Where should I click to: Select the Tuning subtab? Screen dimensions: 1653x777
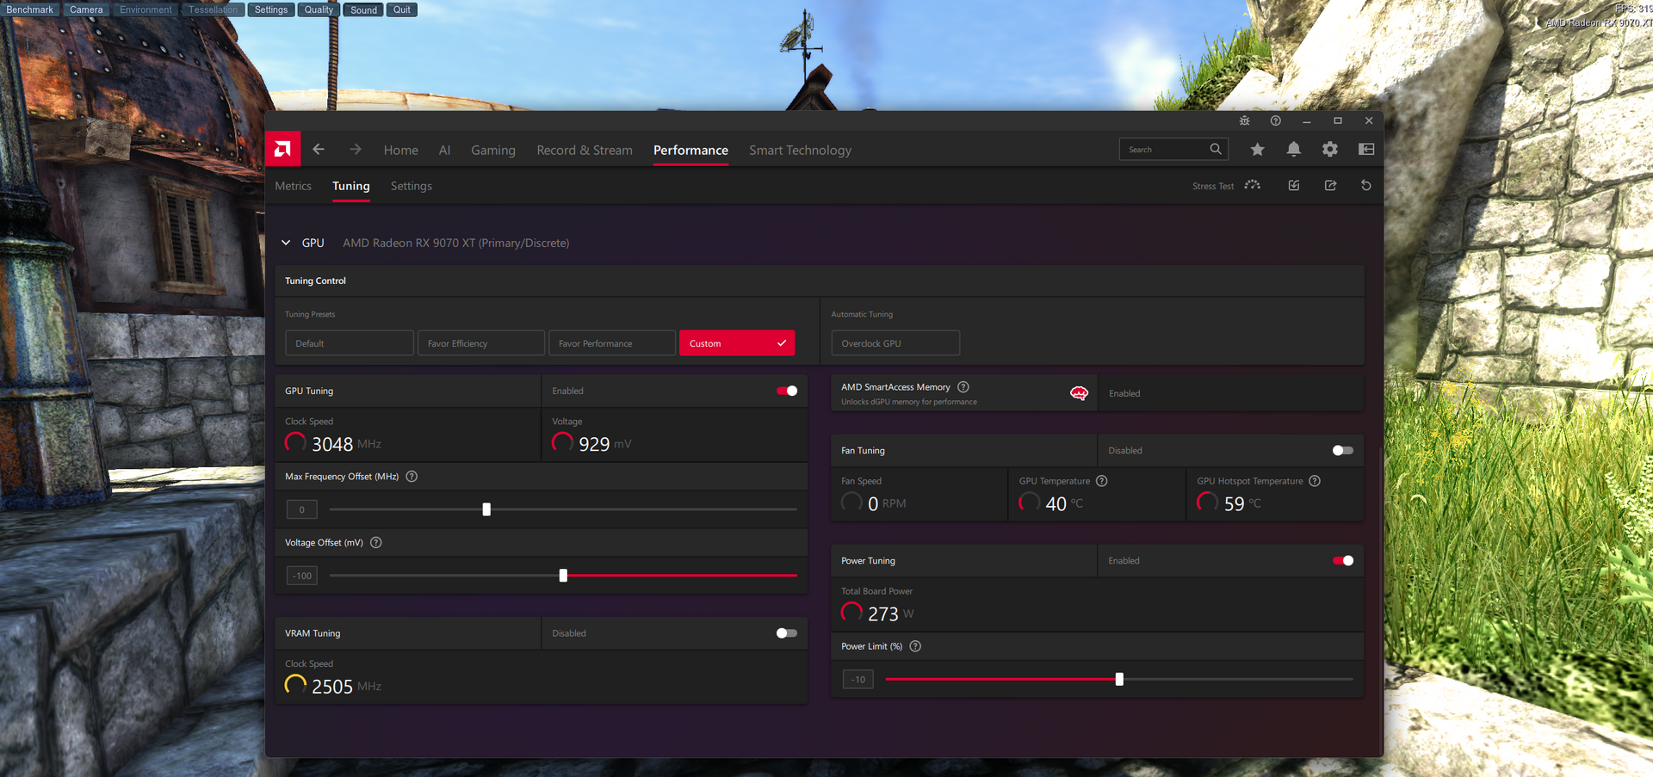[x=351, y=186]
